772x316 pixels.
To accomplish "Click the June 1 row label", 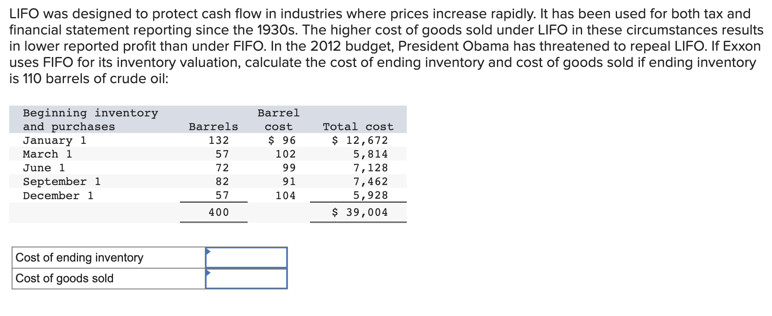I will point(44,168).
